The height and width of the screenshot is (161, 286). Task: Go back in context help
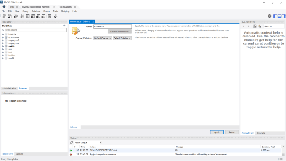(x=244, y=26)
